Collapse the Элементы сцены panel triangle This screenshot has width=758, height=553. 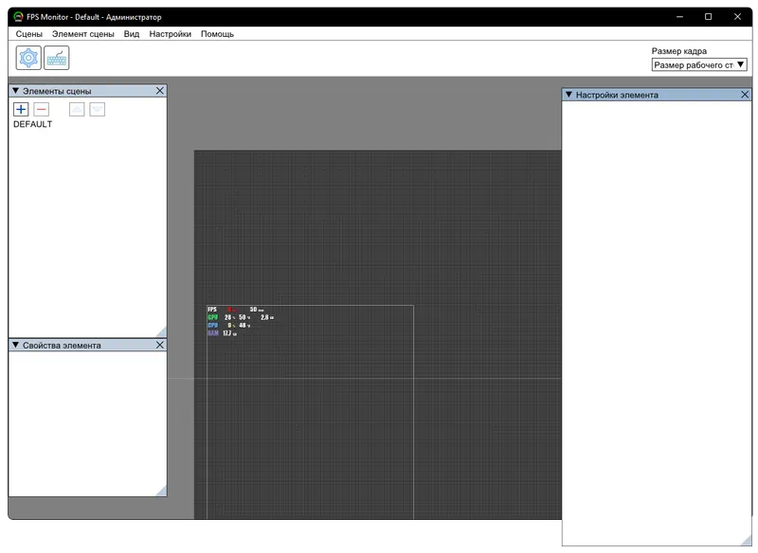point(15,91)
